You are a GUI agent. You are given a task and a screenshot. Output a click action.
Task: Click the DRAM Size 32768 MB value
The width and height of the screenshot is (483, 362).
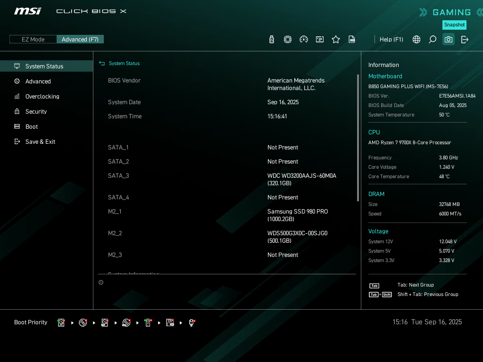[x=449, y=205]
